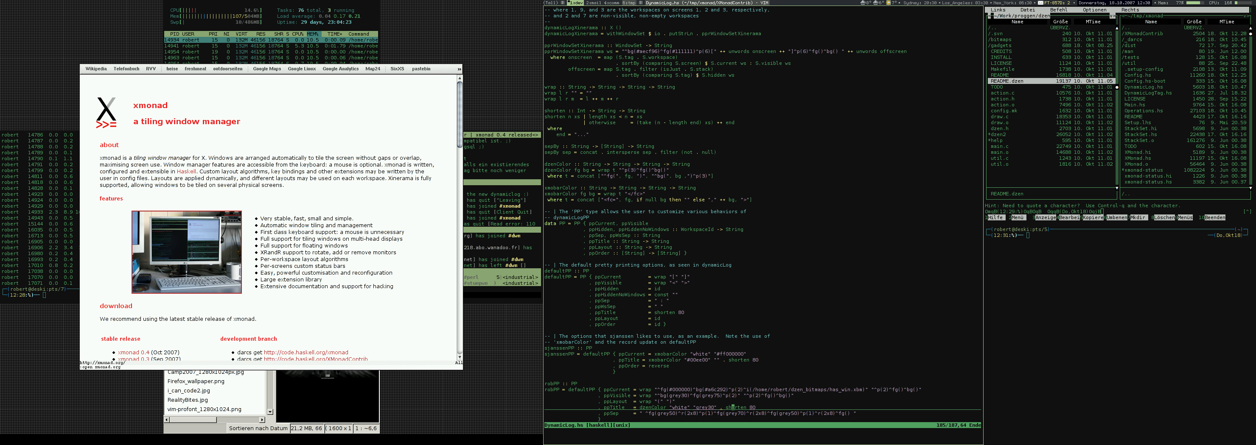This screenshot has width=1256, height=445.
Task: Expand the bookmarks toolbar overflow chevron
Action: coord(459,69)
